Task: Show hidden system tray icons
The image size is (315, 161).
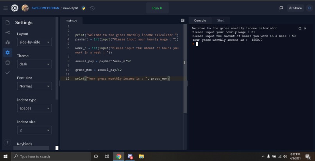Action: (x=263, y=156)
